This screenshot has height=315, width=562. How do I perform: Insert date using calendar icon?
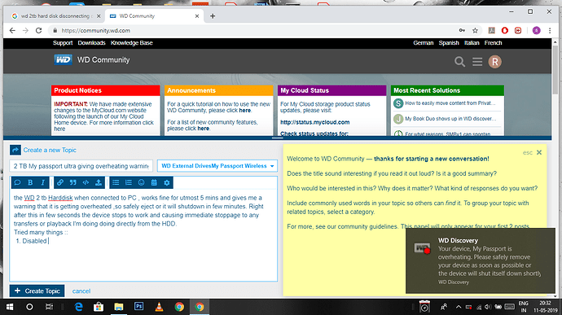(154, 183)
